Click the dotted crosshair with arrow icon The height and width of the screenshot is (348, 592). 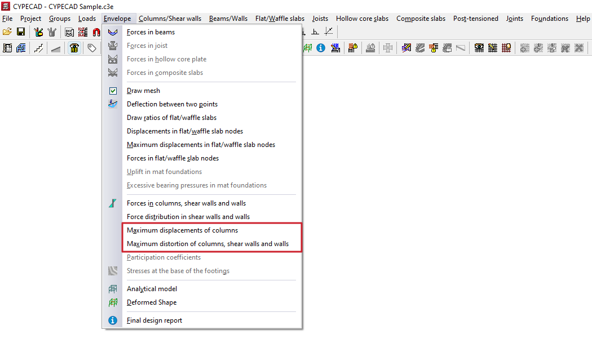[x=329, y=32]
